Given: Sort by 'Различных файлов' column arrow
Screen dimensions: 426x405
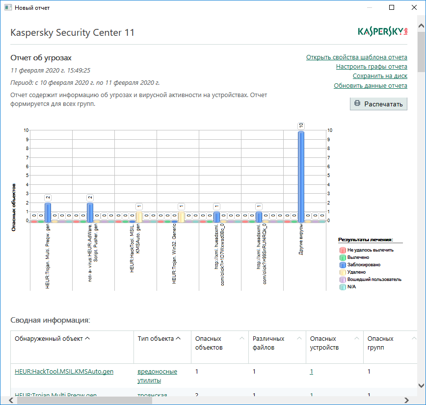Looking at the screenshot, I should 299,338.
